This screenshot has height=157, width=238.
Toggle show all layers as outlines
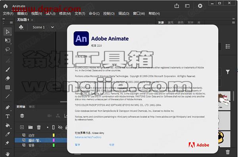(x=53, y=127)
